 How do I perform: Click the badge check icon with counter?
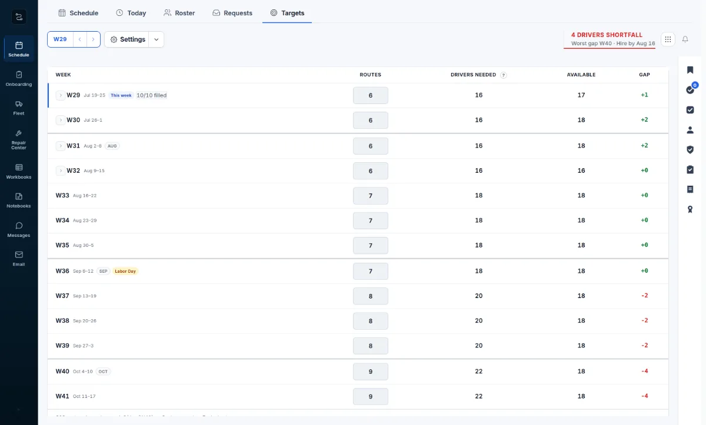(691, 89)
